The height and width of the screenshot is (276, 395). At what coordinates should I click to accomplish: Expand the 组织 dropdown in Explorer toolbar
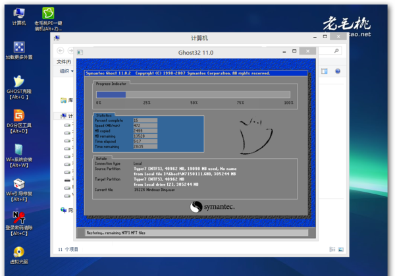[65, 71]
